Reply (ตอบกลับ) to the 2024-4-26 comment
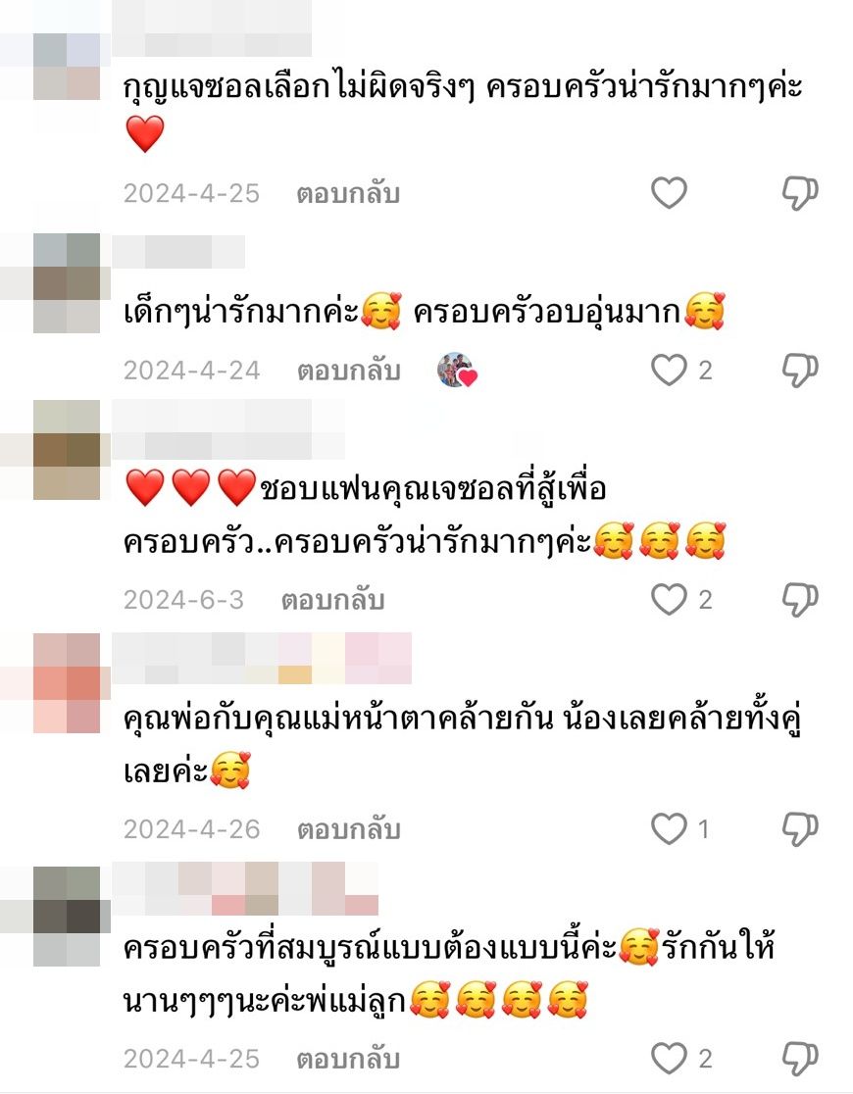The height and width of the screenshot is (1094, 853). pyautogui.click(x=348, y=829)
